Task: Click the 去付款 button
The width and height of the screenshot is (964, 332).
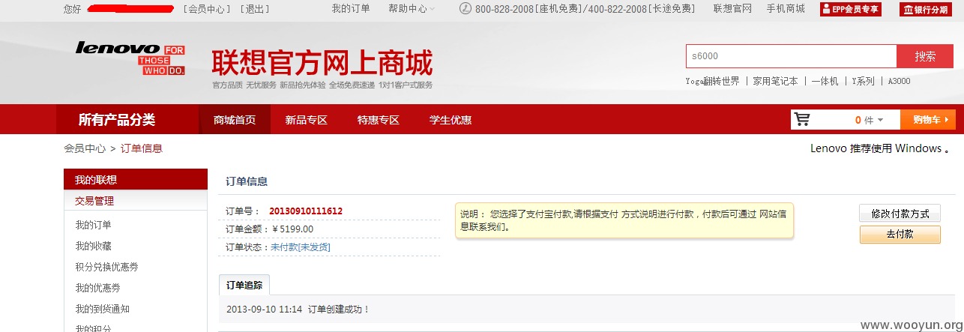Action: 900,235
